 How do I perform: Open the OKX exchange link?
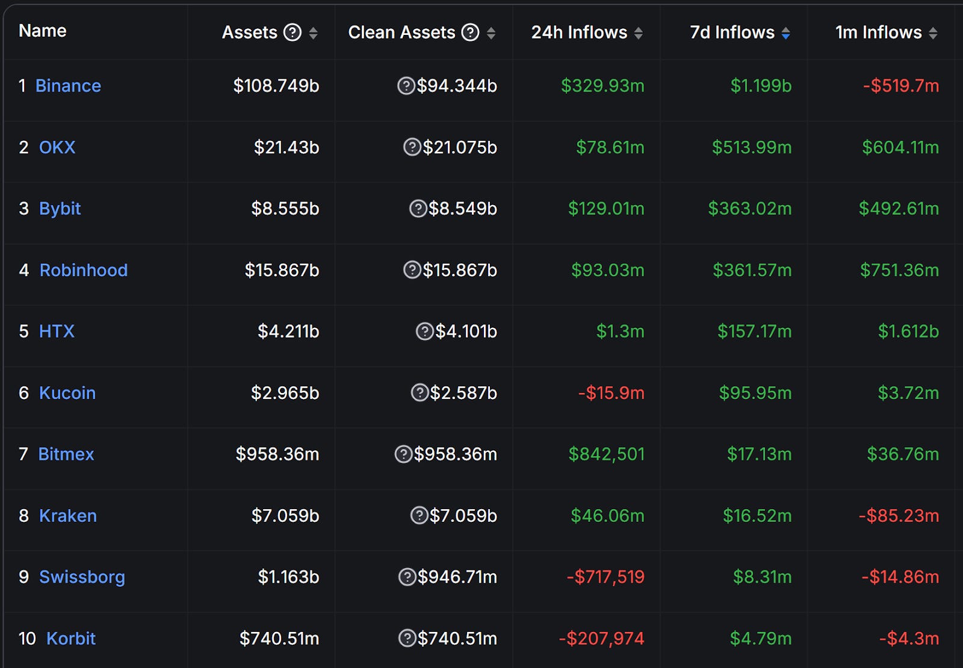click(x=57, y=147)
